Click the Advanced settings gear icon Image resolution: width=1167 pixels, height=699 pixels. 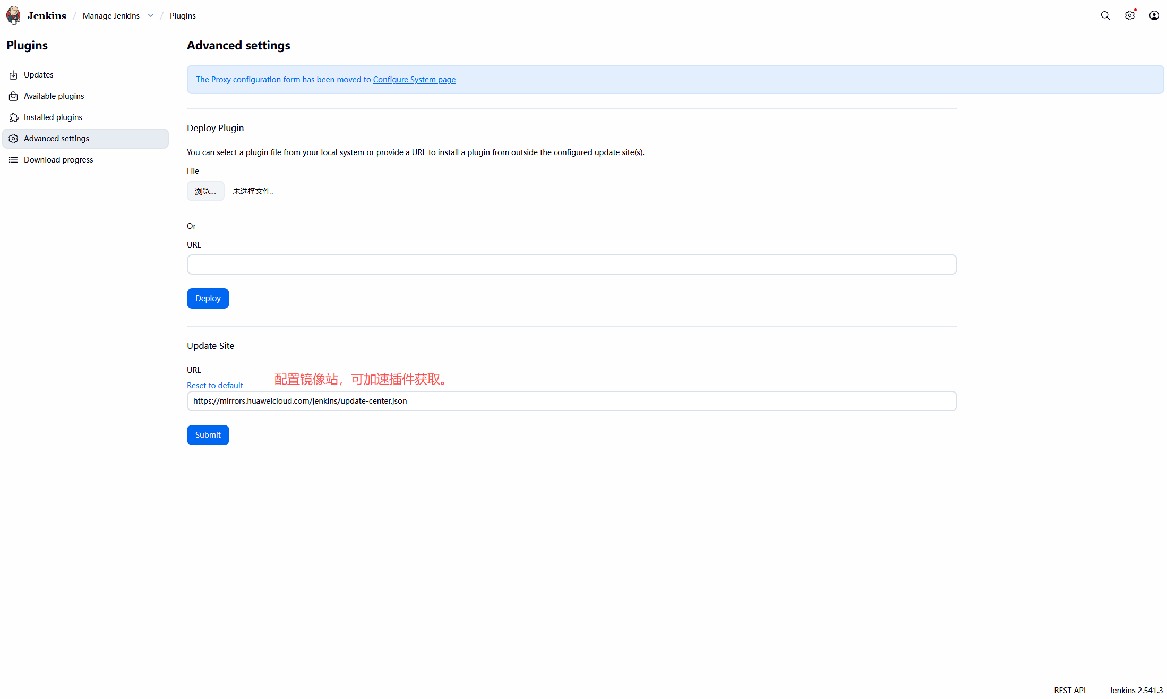[x=13, y=139]
